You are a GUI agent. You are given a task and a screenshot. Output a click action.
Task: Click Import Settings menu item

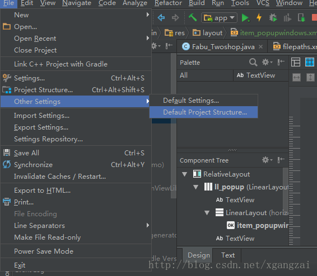coord(76,116)
